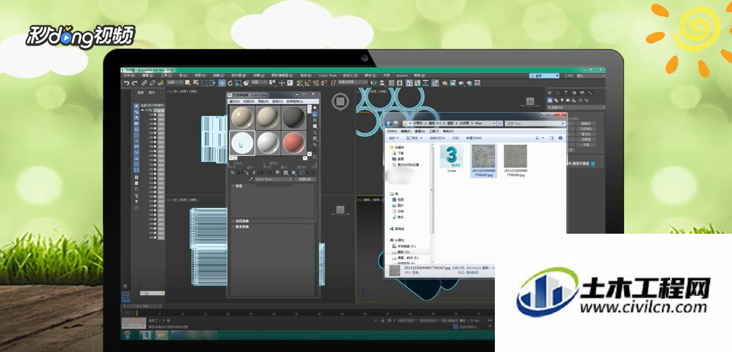Screen dimensions: 732x352
Task: Open the Select by Name dialog
Action: tap(196, 83)
